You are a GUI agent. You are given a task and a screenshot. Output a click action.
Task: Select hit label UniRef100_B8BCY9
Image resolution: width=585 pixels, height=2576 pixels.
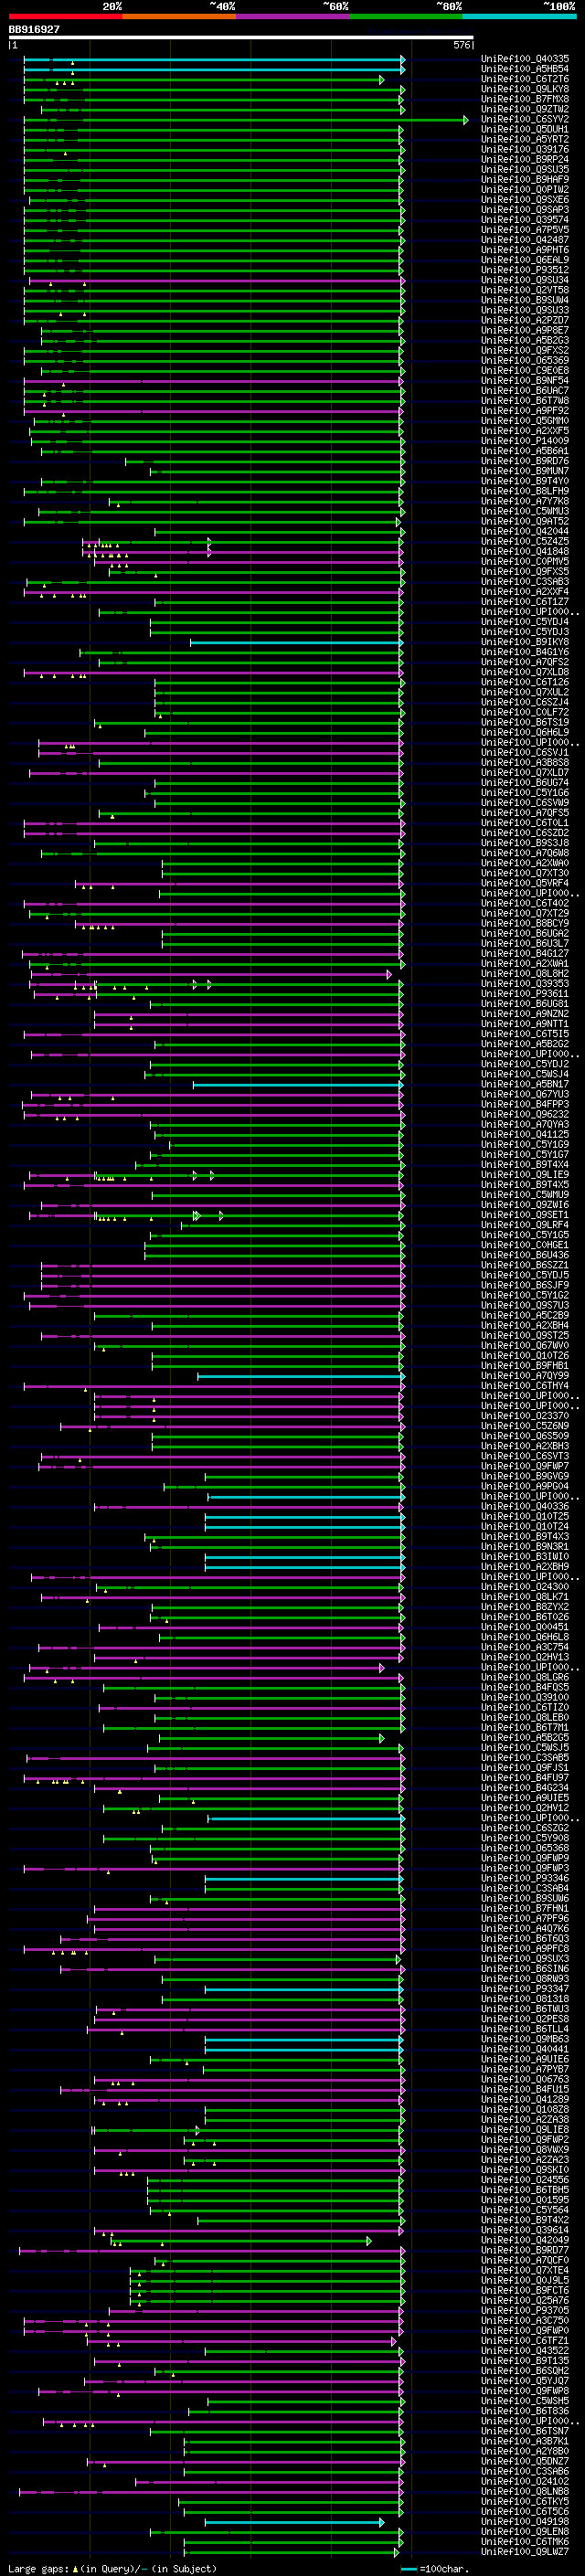(525, 923)
